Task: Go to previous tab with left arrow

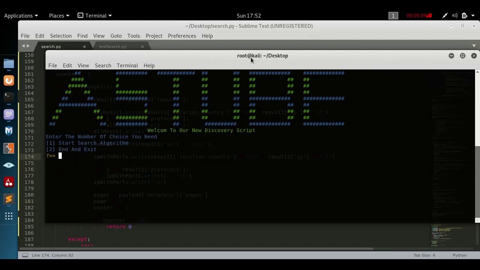Action: (x=23, y=46)
